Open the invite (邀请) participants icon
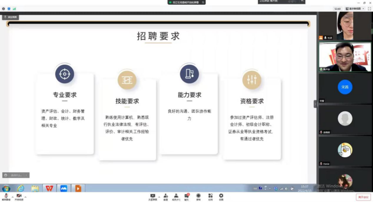Viewport: 373px width, 202px height. [166, 197]
